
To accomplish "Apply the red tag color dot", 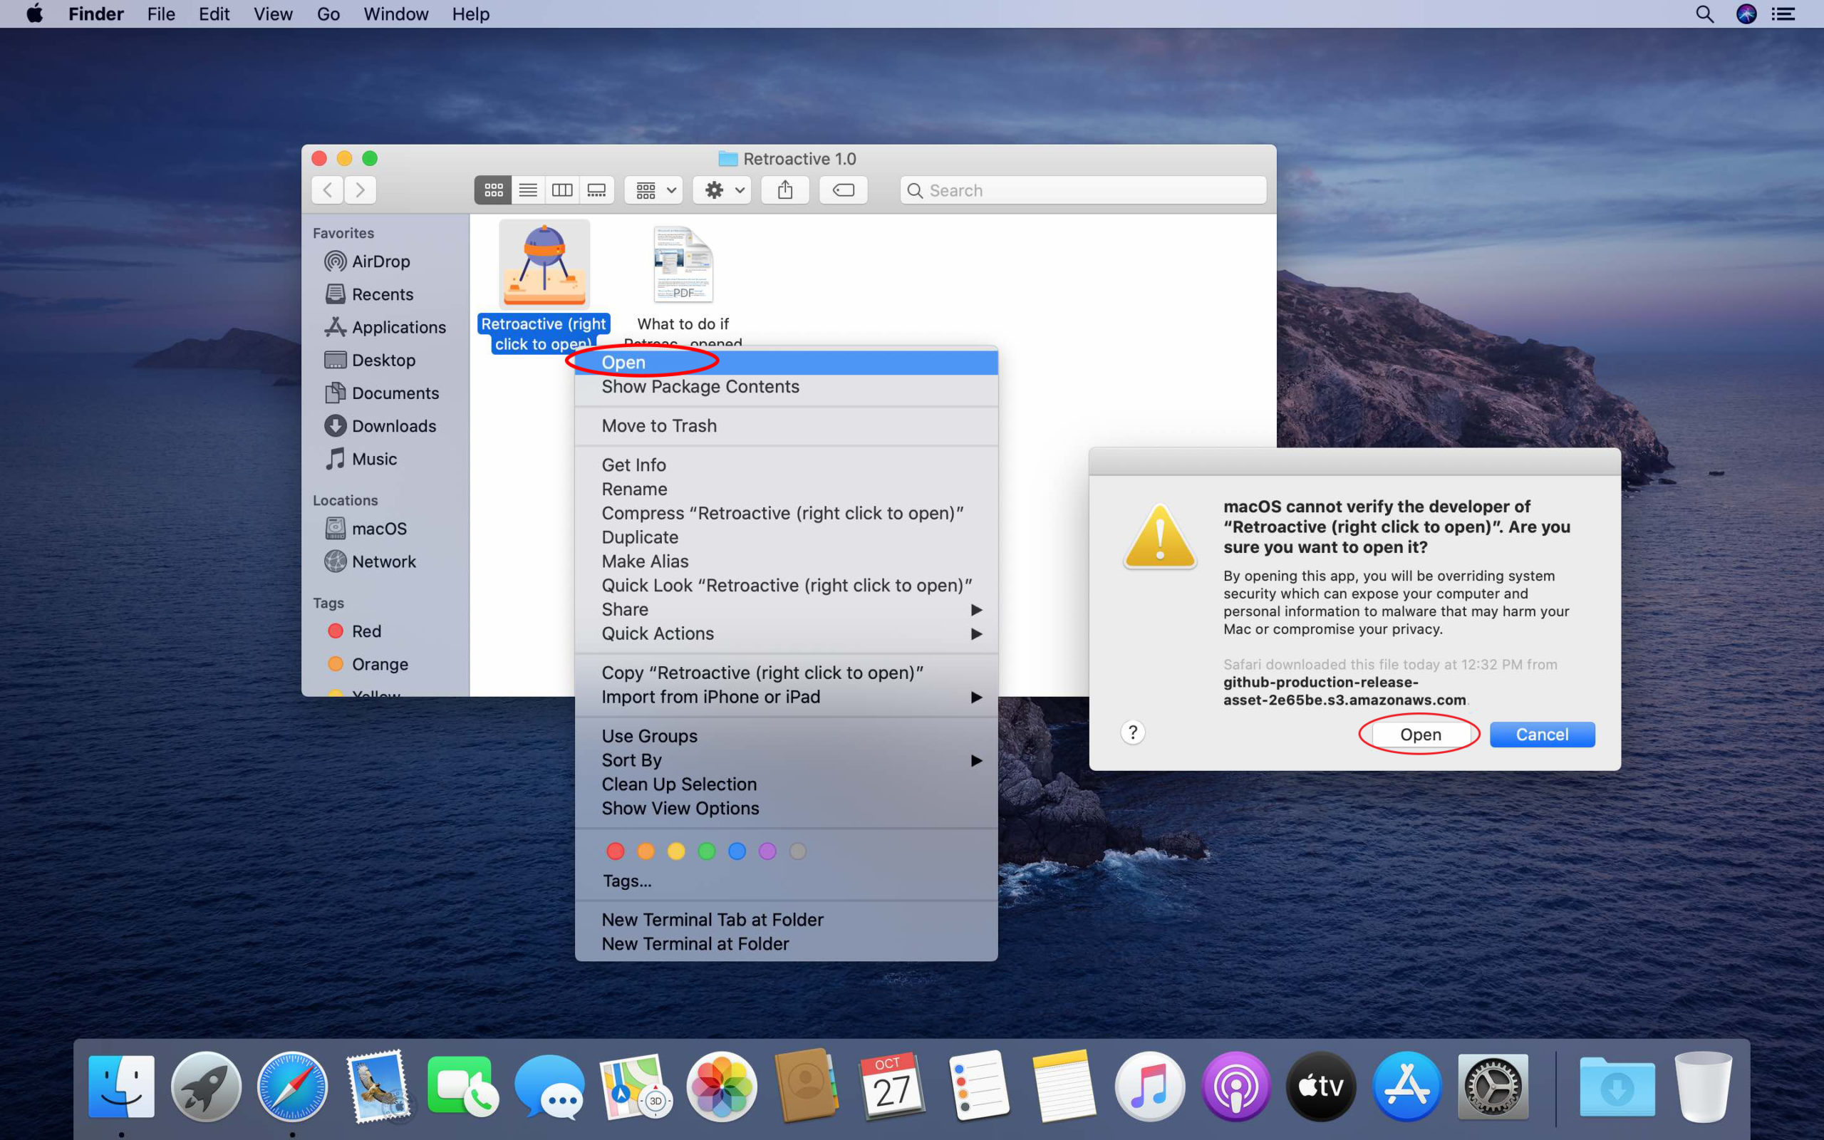I will 615,851.
